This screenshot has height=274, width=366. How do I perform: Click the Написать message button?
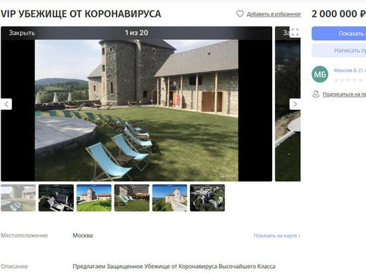339,51
